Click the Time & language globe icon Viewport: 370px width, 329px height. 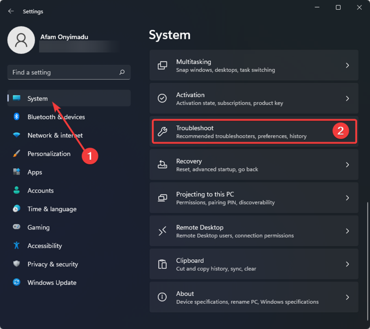tap(17, 208)
